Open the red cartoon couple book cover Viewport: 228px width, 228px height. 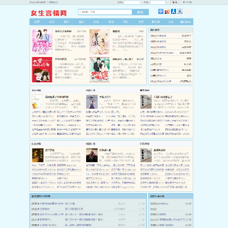pos(42,70)
